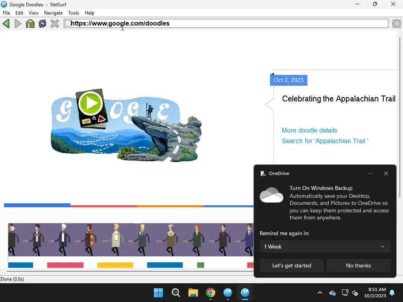Screen dimensions: 403x302
Task: Open the Navigate menu
Action: [x=53, y=13]
